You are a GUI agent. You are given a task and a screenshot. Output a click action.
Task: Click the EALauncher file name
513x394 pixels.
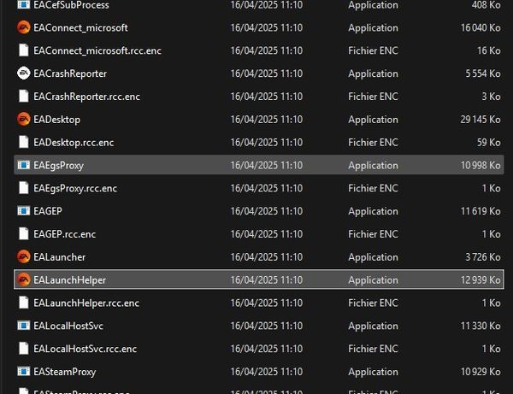[x=59, y=256]
